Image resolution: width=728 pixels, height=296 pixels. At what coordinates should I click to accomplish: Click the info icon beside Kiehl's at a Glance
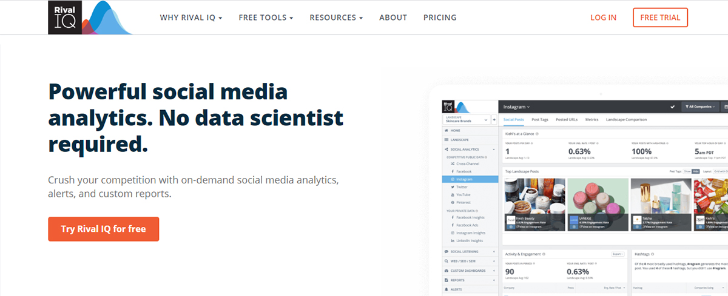(537, 134)
